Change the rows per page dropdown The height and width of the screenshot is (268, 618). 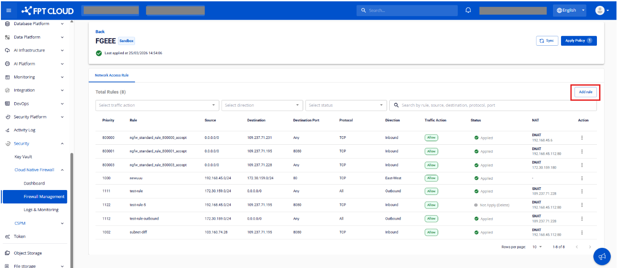tap(537, 247)
